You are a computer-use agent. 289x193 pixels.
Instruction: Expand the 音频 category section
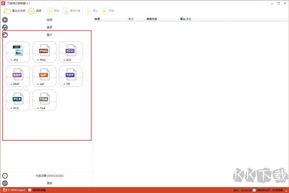pyautogui.click(x=49, y=28)
